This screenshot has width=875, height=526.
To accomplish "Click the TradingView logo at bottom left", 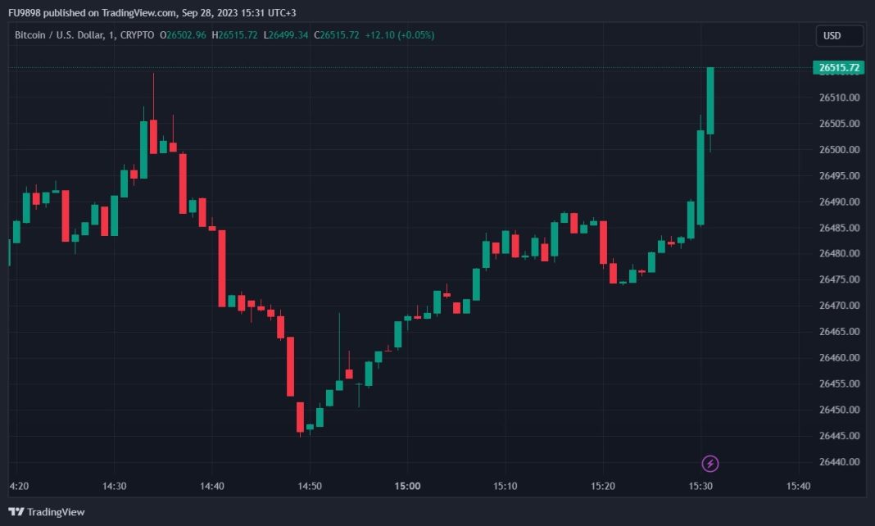I will pos(47,512).
